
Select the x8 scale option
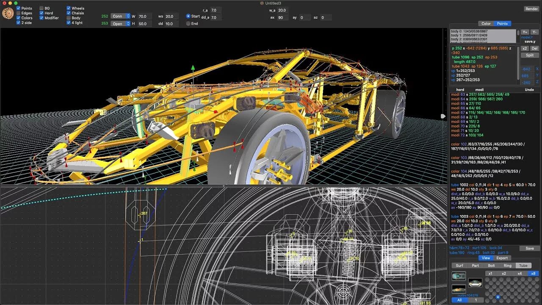533,274
